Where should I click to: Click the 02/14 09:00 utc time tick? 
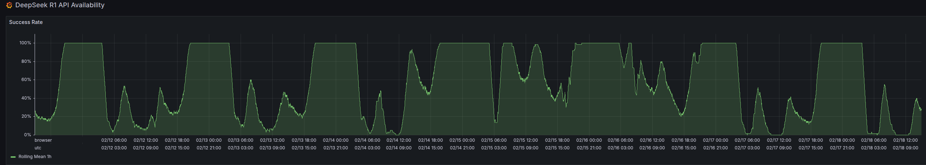(x=399, y=148)
